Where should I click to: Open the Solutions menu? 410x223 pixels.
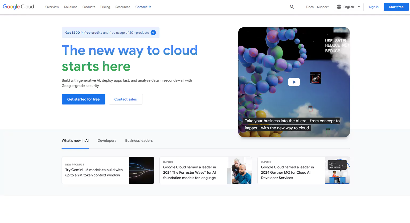(70, 7)
